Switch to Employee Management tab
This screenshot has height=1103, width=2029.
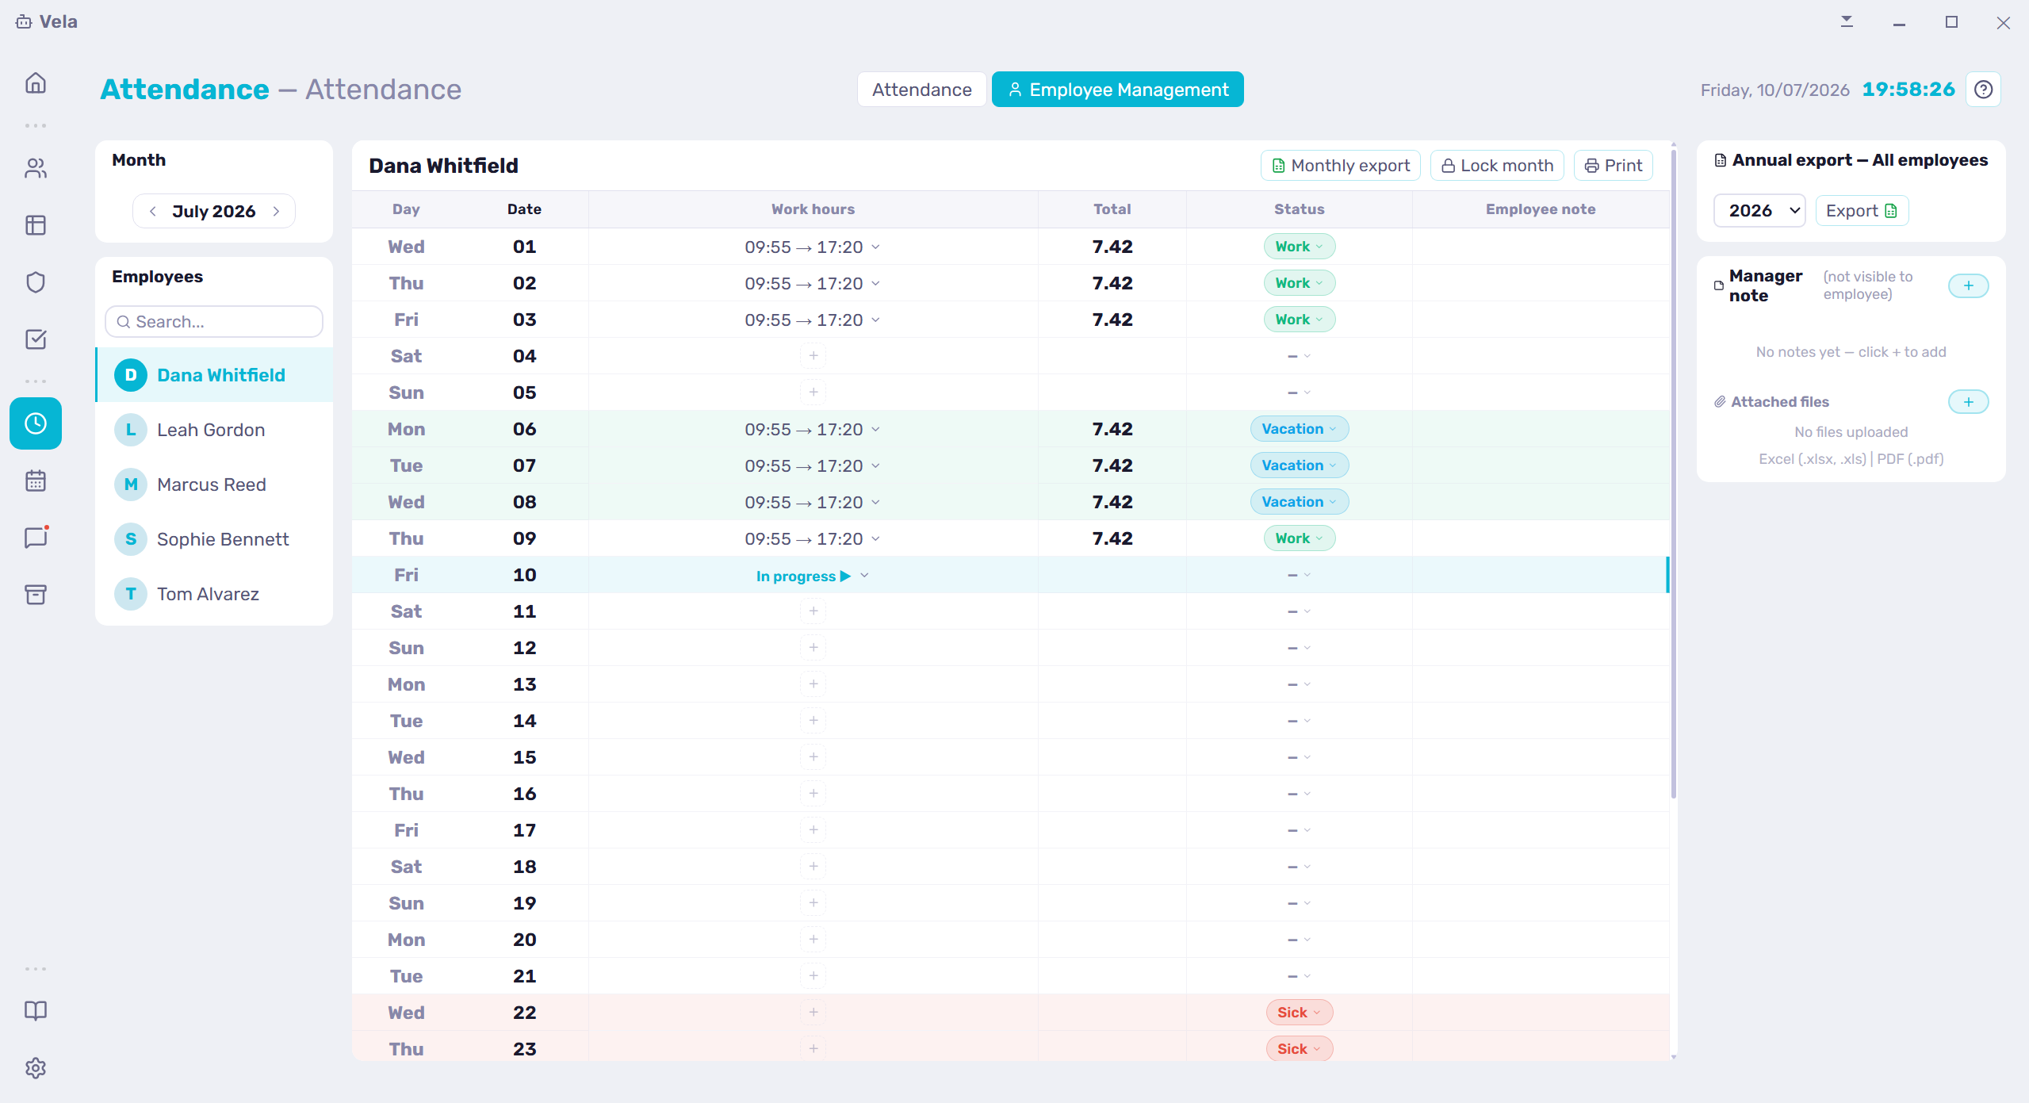pos(1118,90)
